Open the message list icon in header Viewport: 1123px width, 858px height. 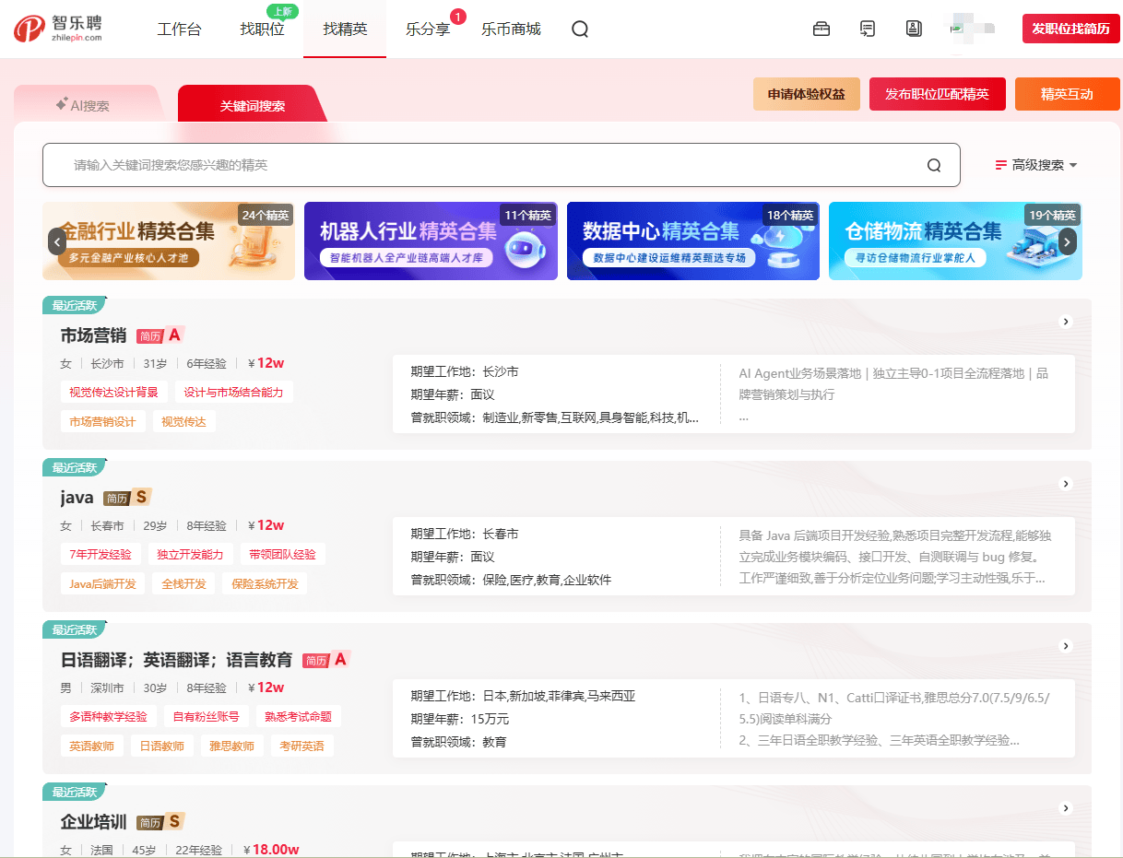pos(868,29)
